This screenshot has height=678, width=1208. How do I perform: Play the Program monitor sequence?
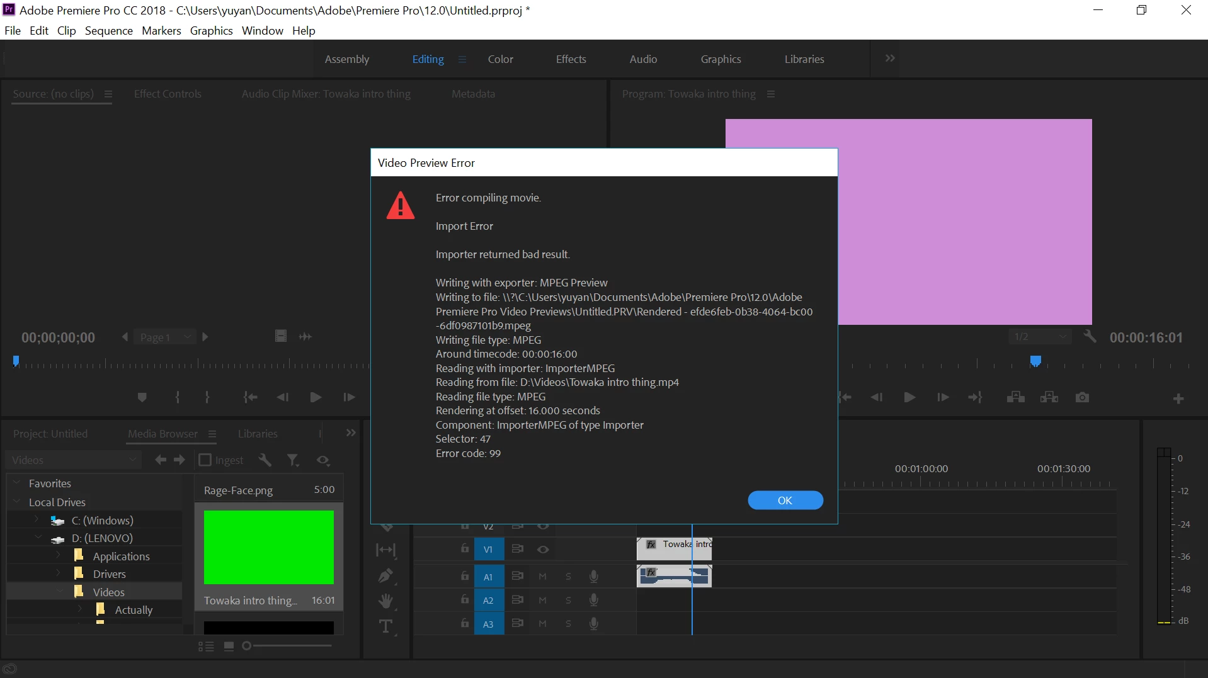(x=909, y=397)
